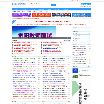
Task: Open the blue 贵州163人事考试网 banner ad
Action: (81, 15)
